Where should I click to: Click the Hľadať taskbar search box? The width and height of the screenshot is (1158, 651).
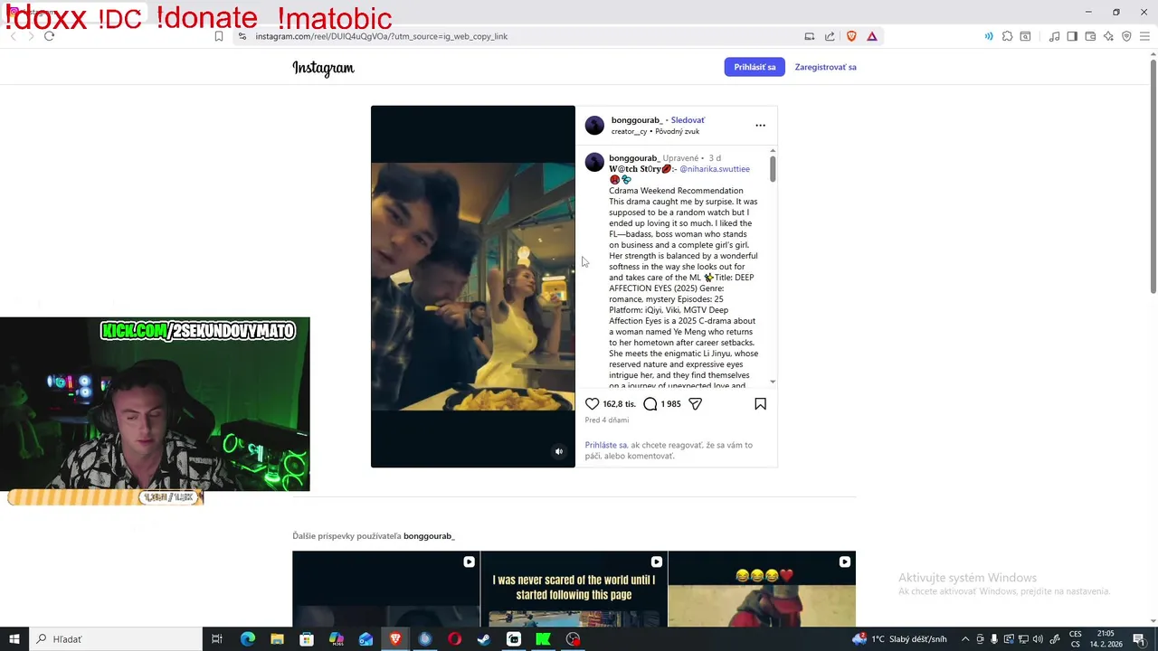[116, 639]
